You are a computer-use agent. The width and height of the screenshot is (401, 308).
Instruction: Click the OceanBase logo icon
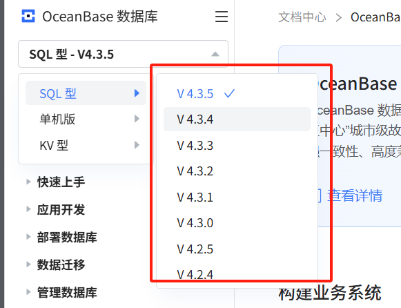coord(28,16)
